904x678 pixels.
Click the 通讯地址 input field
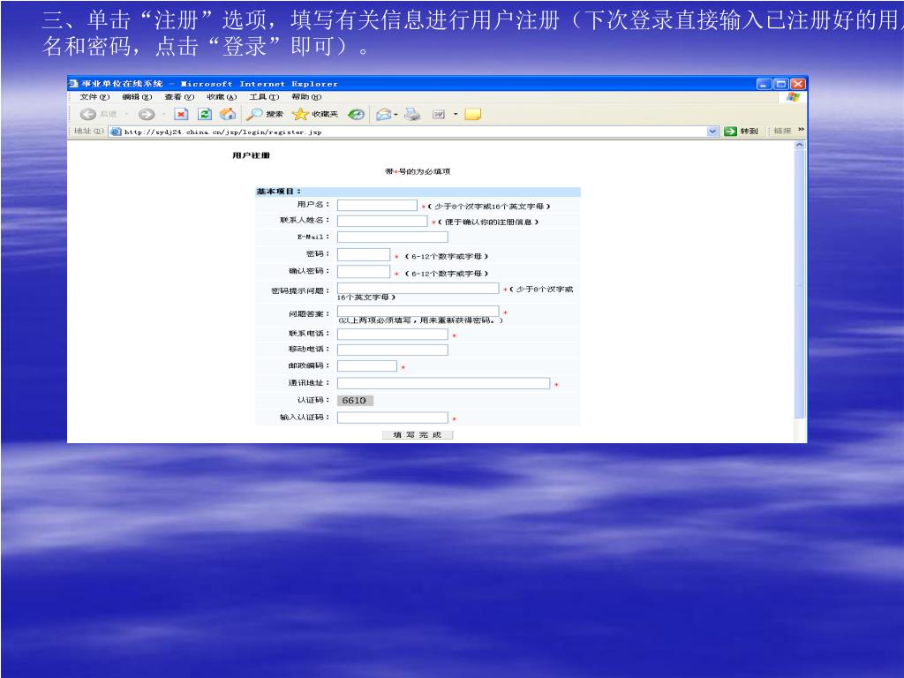pyautogui.click(x=443, y=383)
